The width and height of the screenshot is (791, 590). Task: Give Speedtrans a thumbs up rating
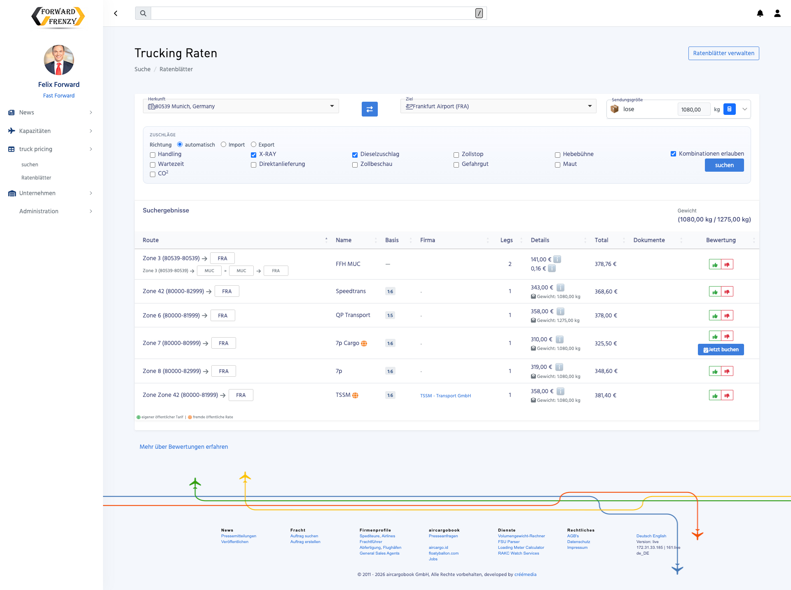tap(715, 292)
